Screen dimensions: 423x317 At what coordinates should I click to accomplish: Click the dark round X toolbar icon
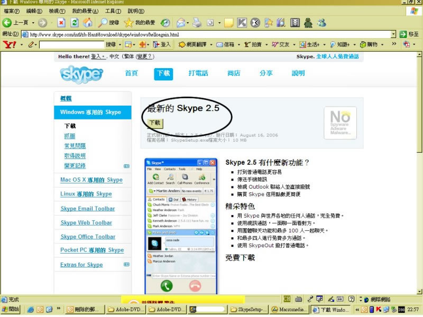coord(255,23)
